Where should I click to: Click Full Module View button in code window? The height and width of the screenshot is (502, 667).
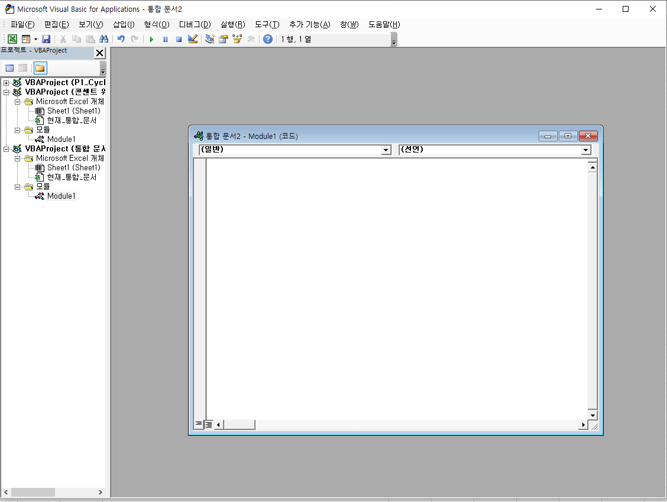click(208, 424)
